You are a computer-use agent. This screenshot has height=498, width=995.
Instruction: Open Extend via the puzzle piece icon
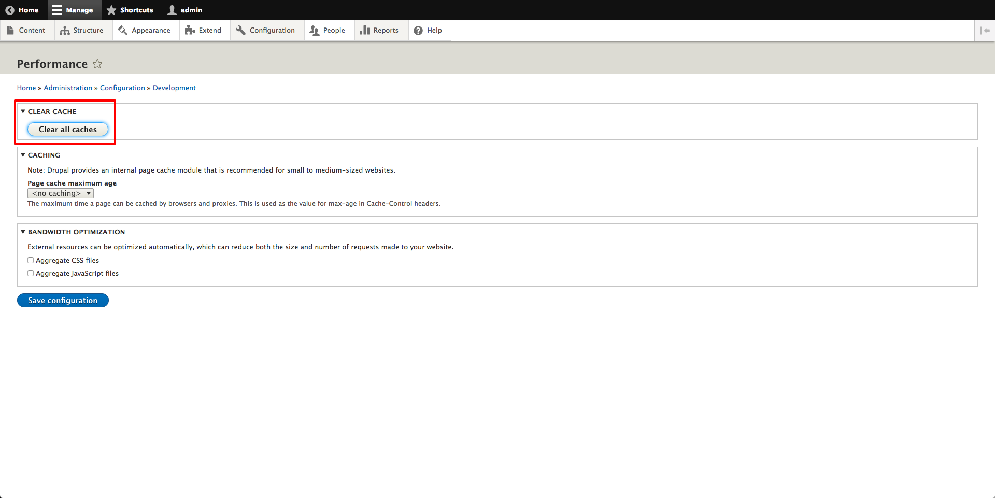click(190, 31)
